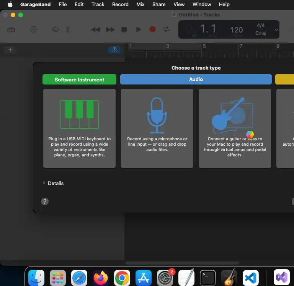Minimize window with the yellow button
294x286 pixels.
(13, 15)
